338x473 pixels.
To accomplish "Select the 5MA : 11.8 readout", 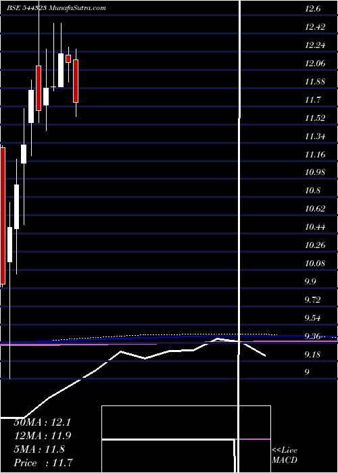I will click(39, 449).
